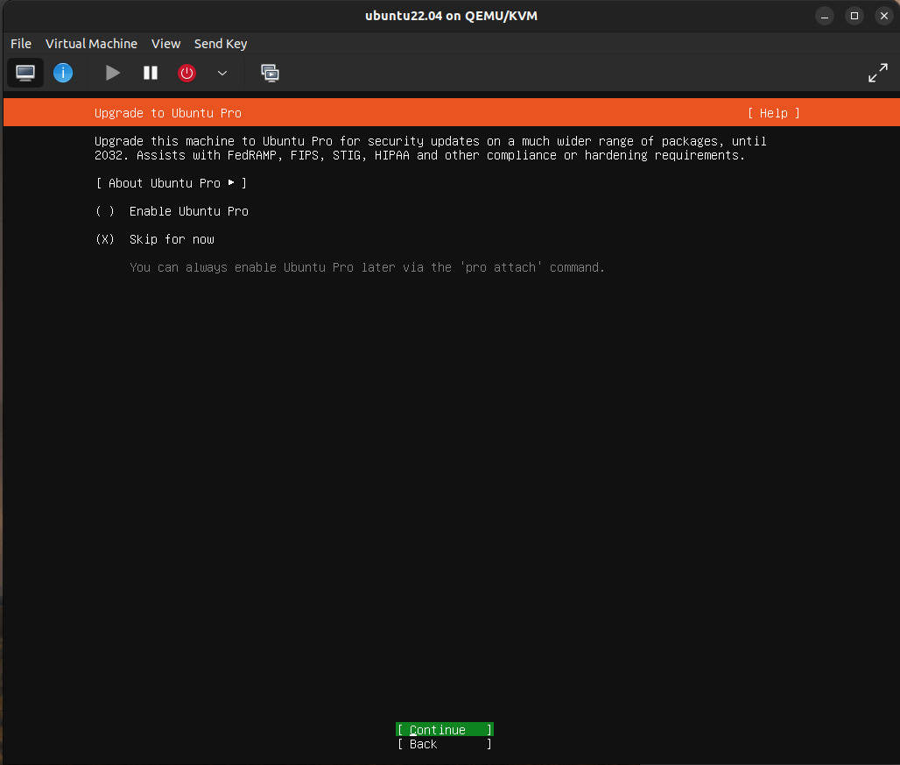
Task: Expand About Ubuntu Pro
Action: [171, 183]
